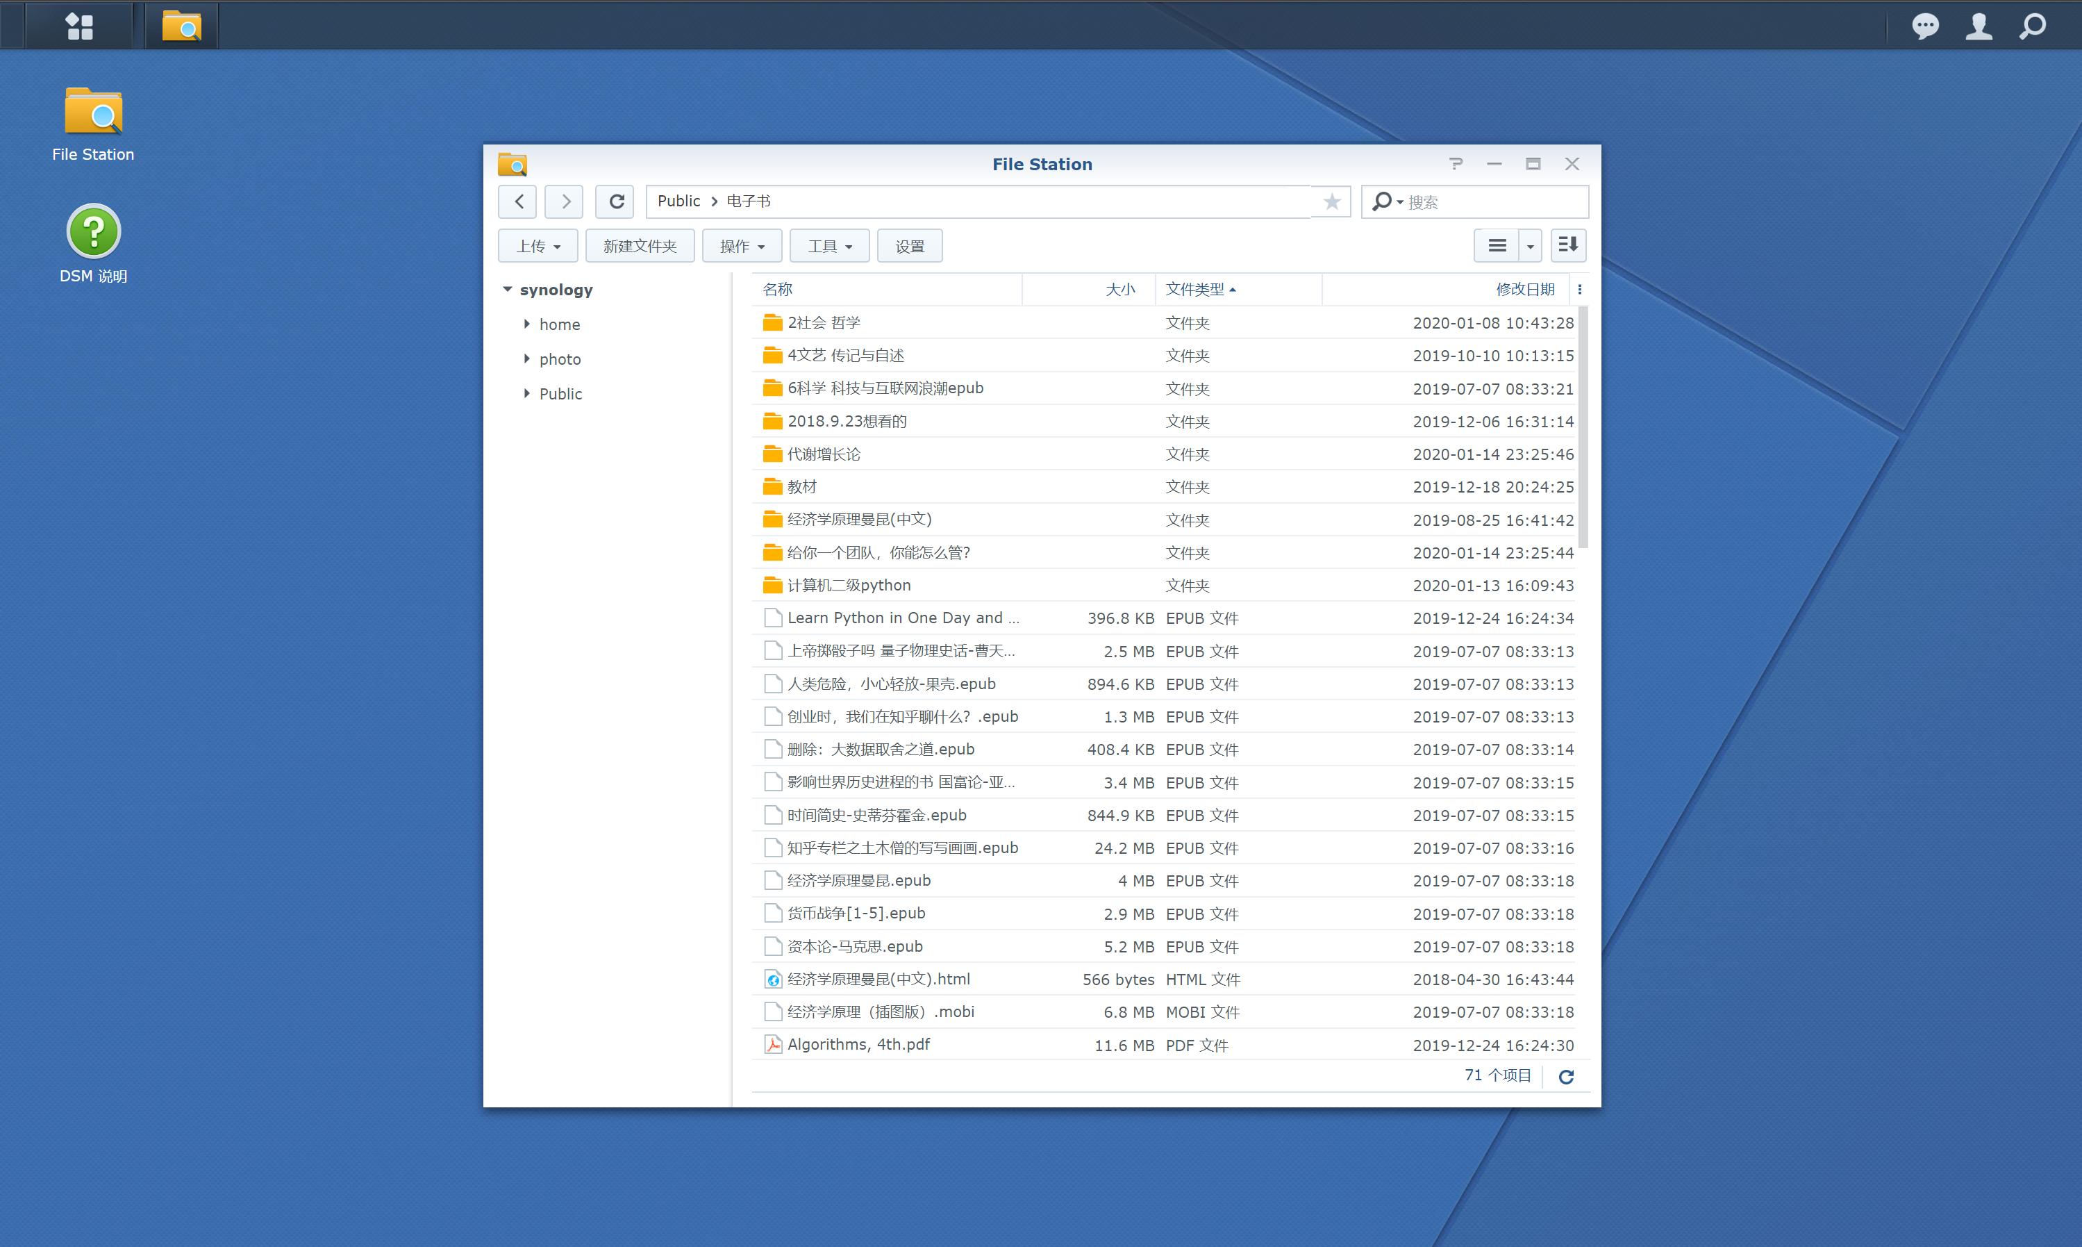Open the notifications chat bubble icon
The image size is (2082, 1247).
(1925, 25)
